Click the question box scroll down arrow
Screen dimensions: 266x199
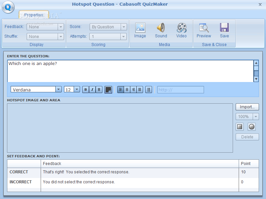(x=256, y=79)
